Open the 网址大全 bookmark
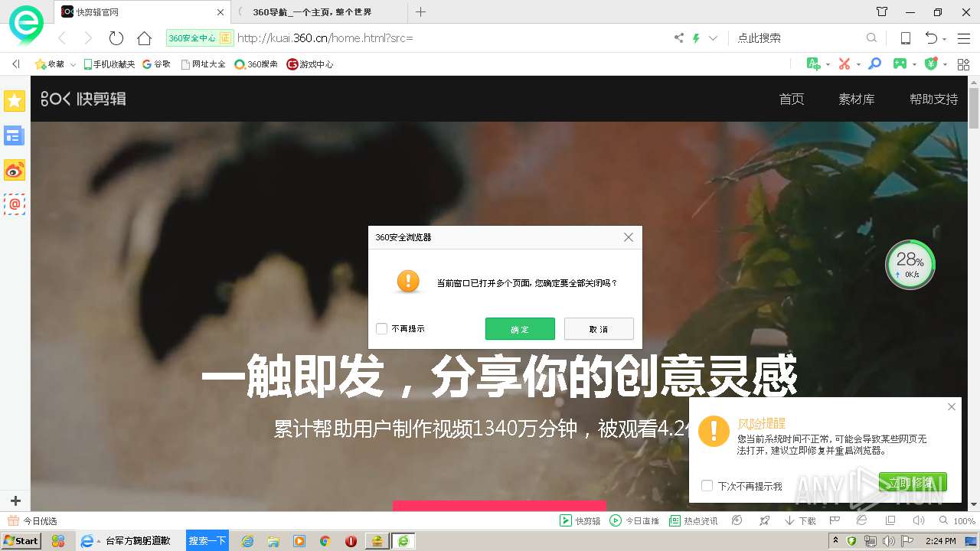 point(203,64)
